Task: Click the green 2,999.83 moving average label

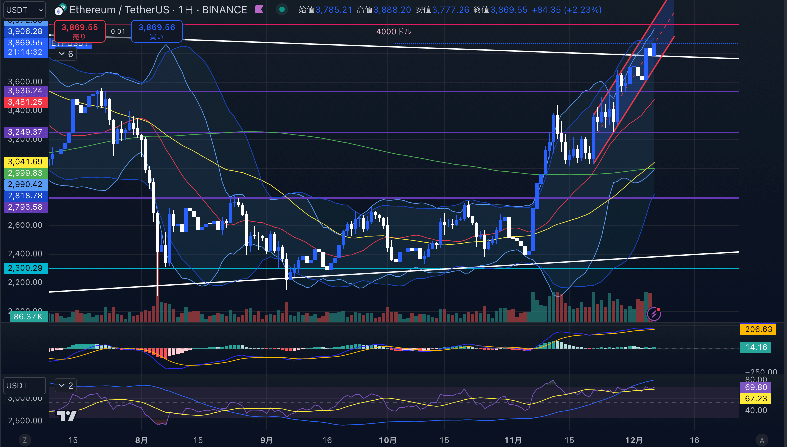Action: (x=26, y=173)
